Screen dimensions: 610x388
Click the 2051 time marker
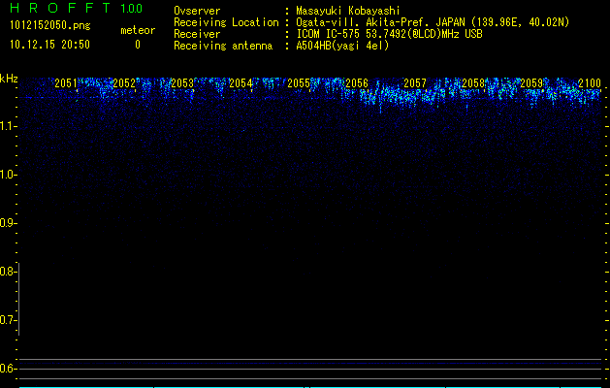coord(66,83)
